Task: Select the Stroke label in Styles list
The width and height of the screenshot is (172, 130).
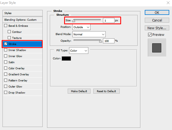Action: point(12,44)
